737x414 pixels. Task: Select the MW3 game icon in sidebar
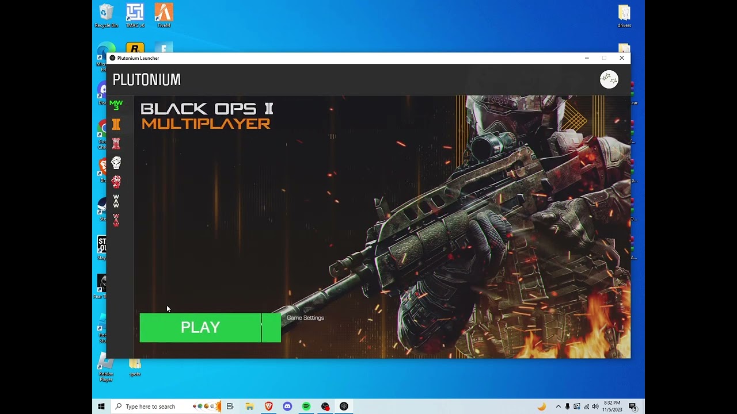click(116, 105)
